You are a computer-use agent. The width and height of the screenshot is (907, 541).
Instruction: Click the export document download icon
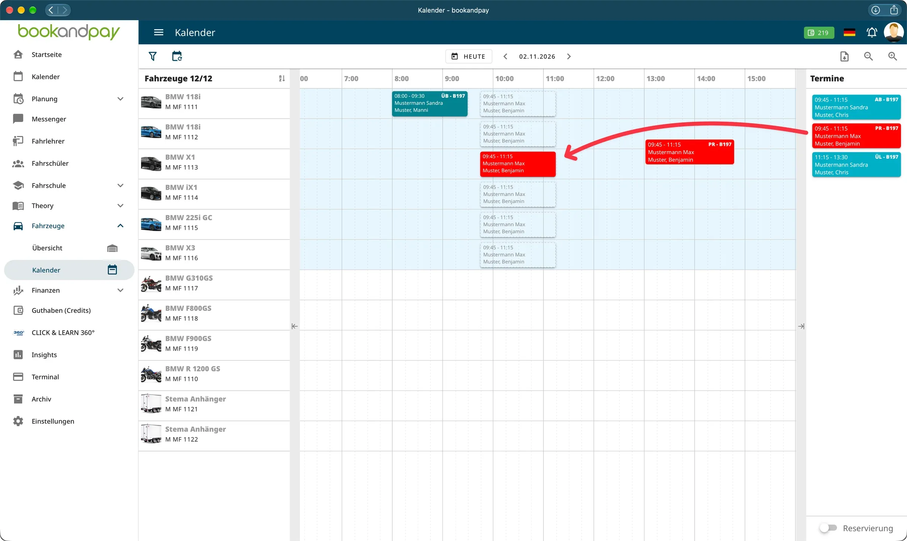point(844,56)
